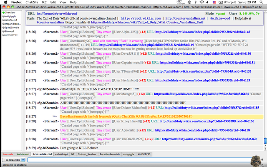Open link with oldid=795630
Image resolution: width=267 pixels, height=167 pixels.
[x=203, y=32]
